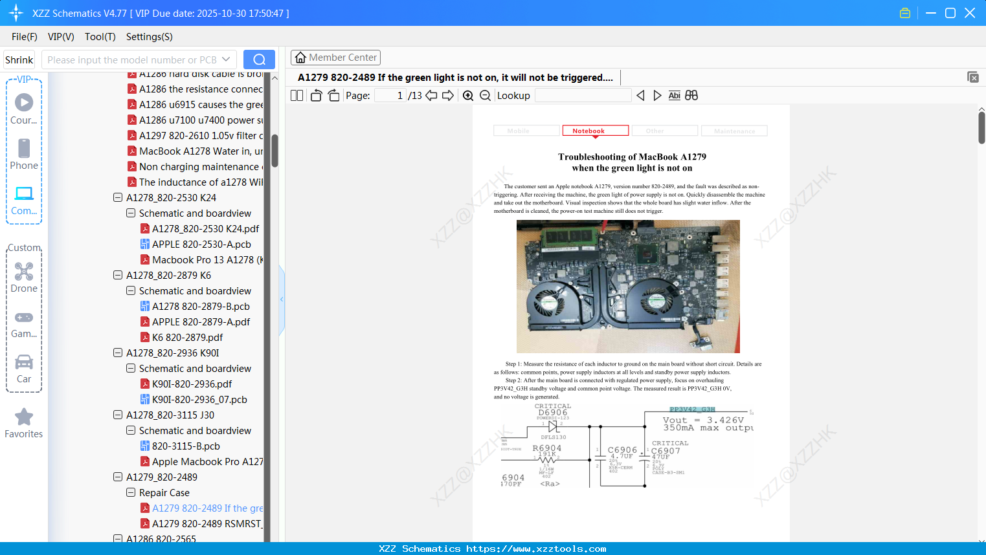
Task: Open the Courses section in the sidebar
Action: 24,109
